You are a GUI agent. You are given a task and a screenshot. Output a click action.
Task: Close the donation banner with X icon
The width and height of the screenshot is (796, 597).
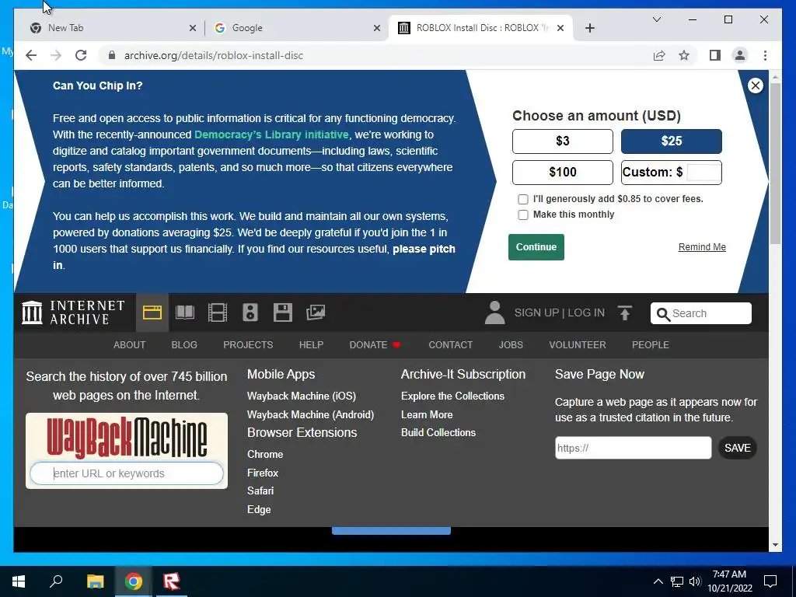[x=756, y=86]
